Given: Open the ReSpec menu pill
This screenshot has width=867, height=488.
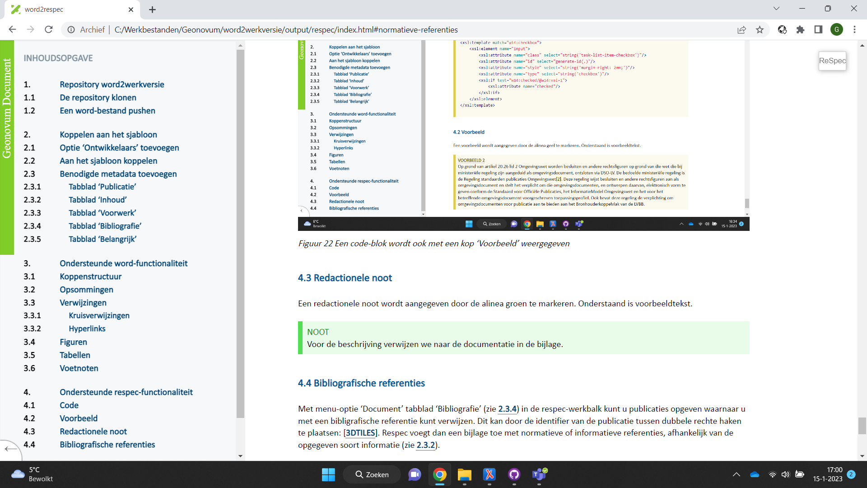Looking at the screenshot, I should coord(832,61).
